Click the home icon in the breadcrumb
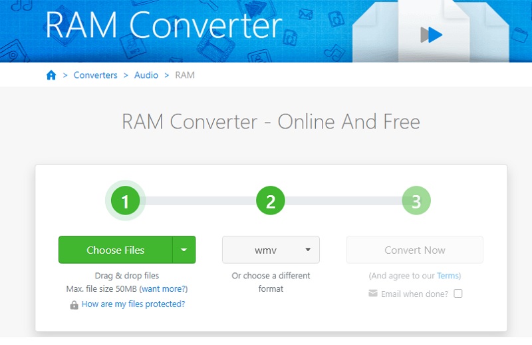This screenshot has width=532, height=345. click(x=51, y=75)
